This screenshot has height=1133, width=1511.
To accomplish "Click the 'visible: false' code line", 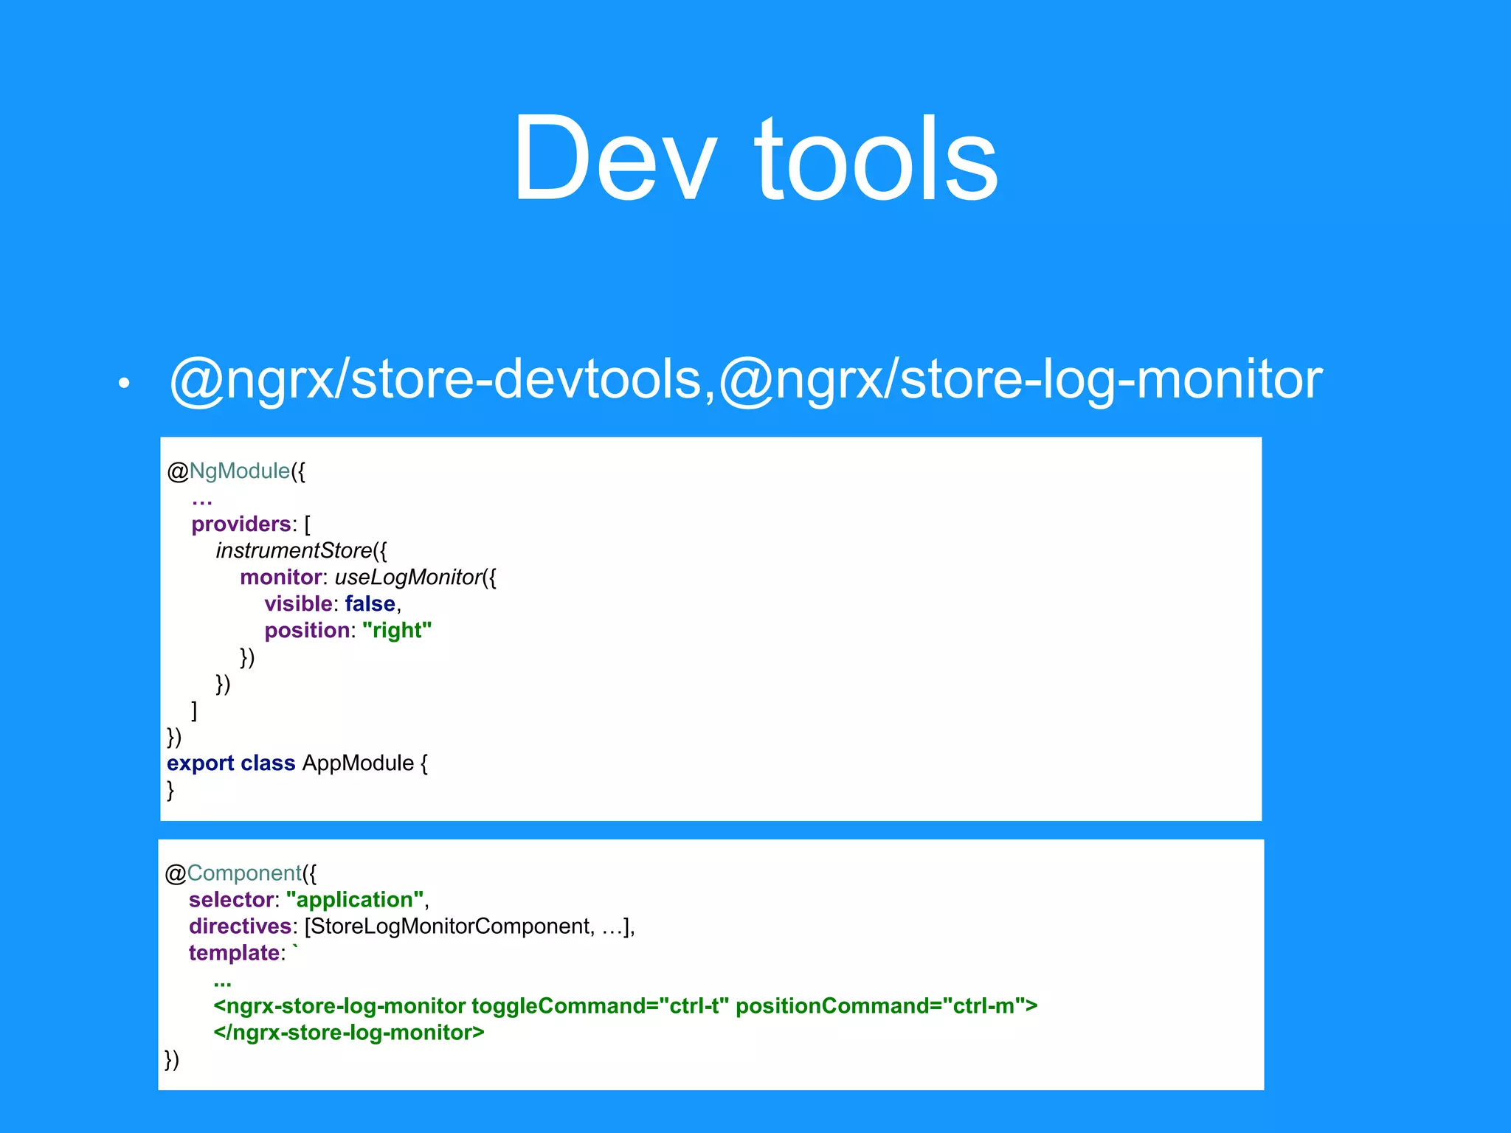I will click(x=331, y=604).
